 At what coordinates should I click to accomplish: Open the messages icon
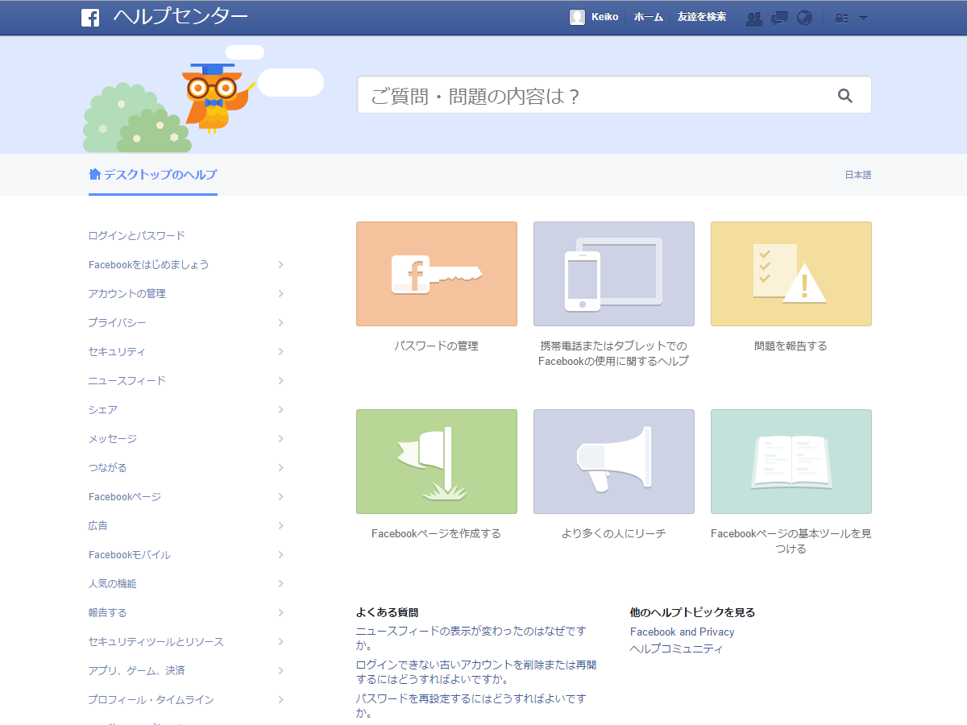point(779,19)
